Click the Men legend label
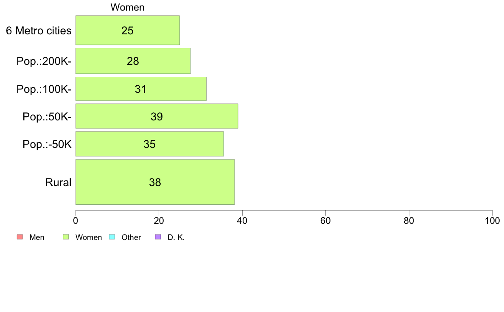Screen dimensions: 504x312 [x=36, y=237]
